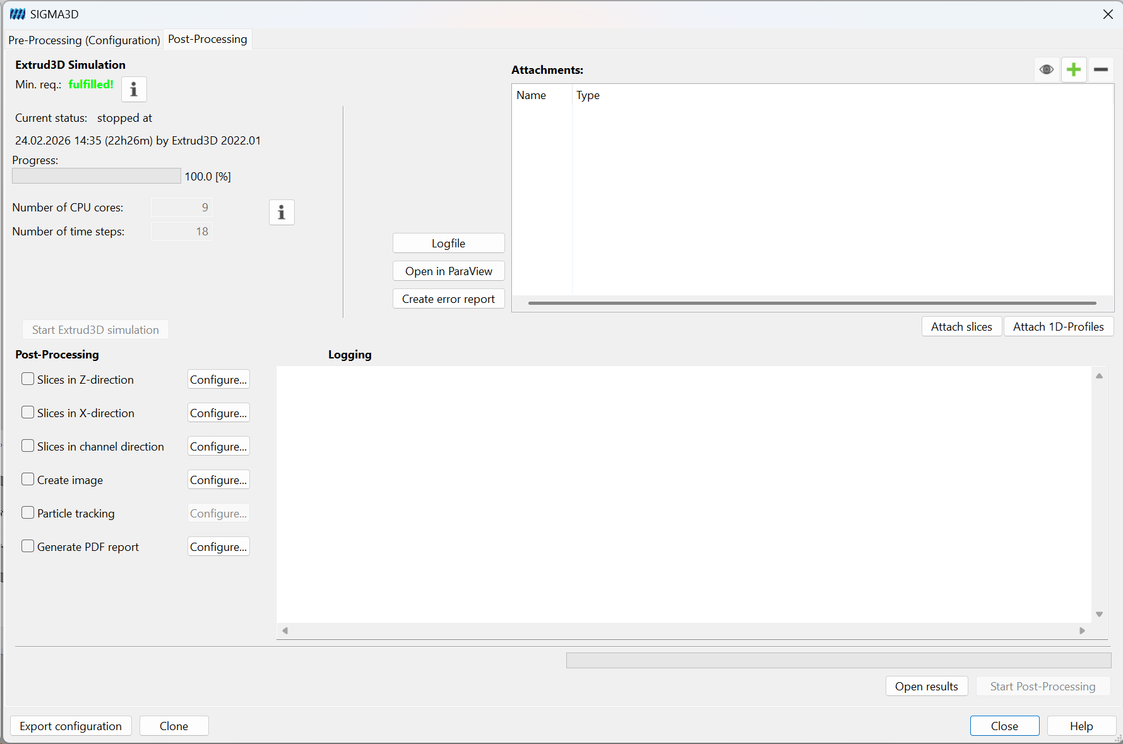Configure Slices in X-direction
1123x744 pixels.
[x=218, y=413]
